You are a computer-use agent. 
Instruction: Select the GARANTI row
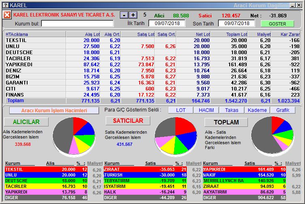click(x=152, y=82)
